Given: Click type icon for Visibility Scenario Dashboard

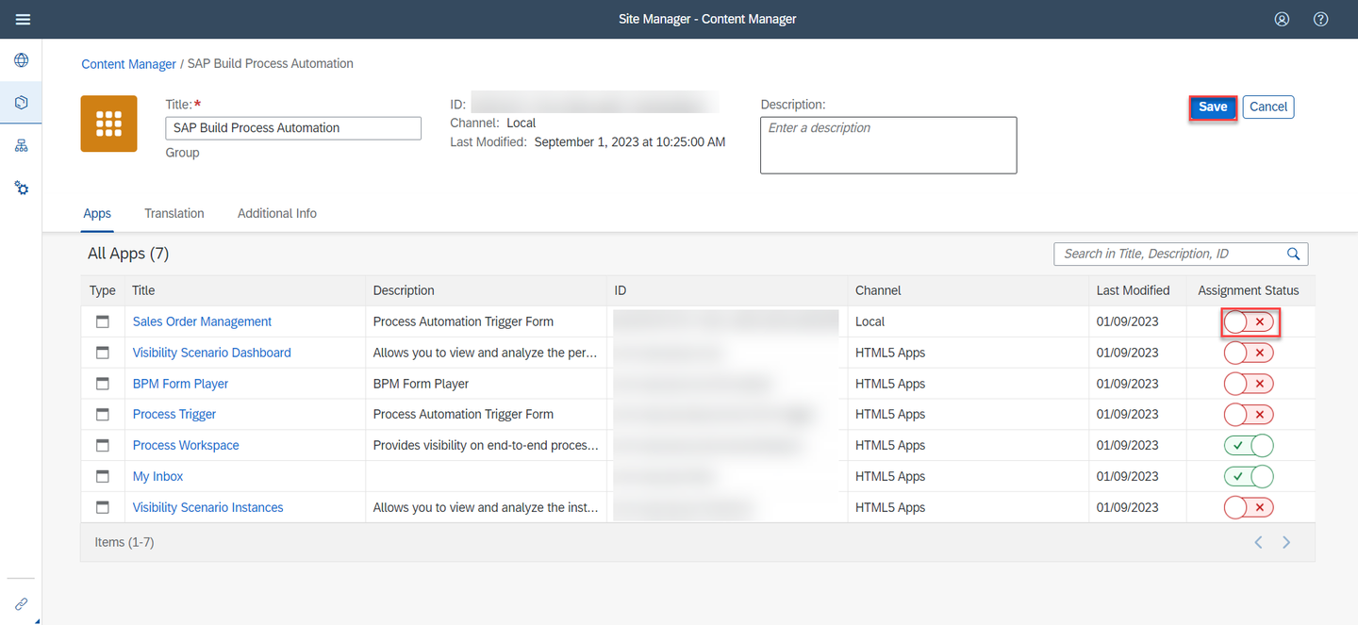Looking at the screenshot, I should point(102,353).
